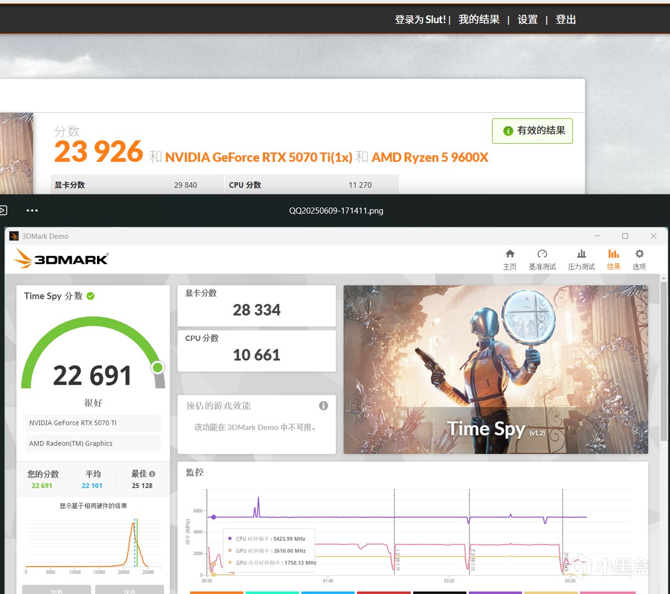Minimize the 3DMark Demo window

click(597, 236)
